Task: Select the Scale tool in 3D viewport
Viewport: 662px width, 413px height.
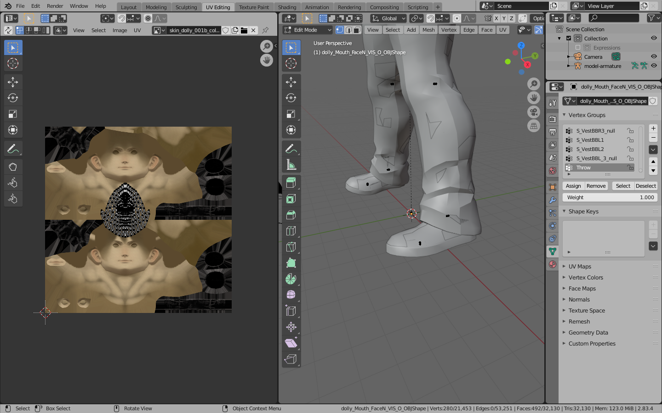Action: click(x=291, y=114)
